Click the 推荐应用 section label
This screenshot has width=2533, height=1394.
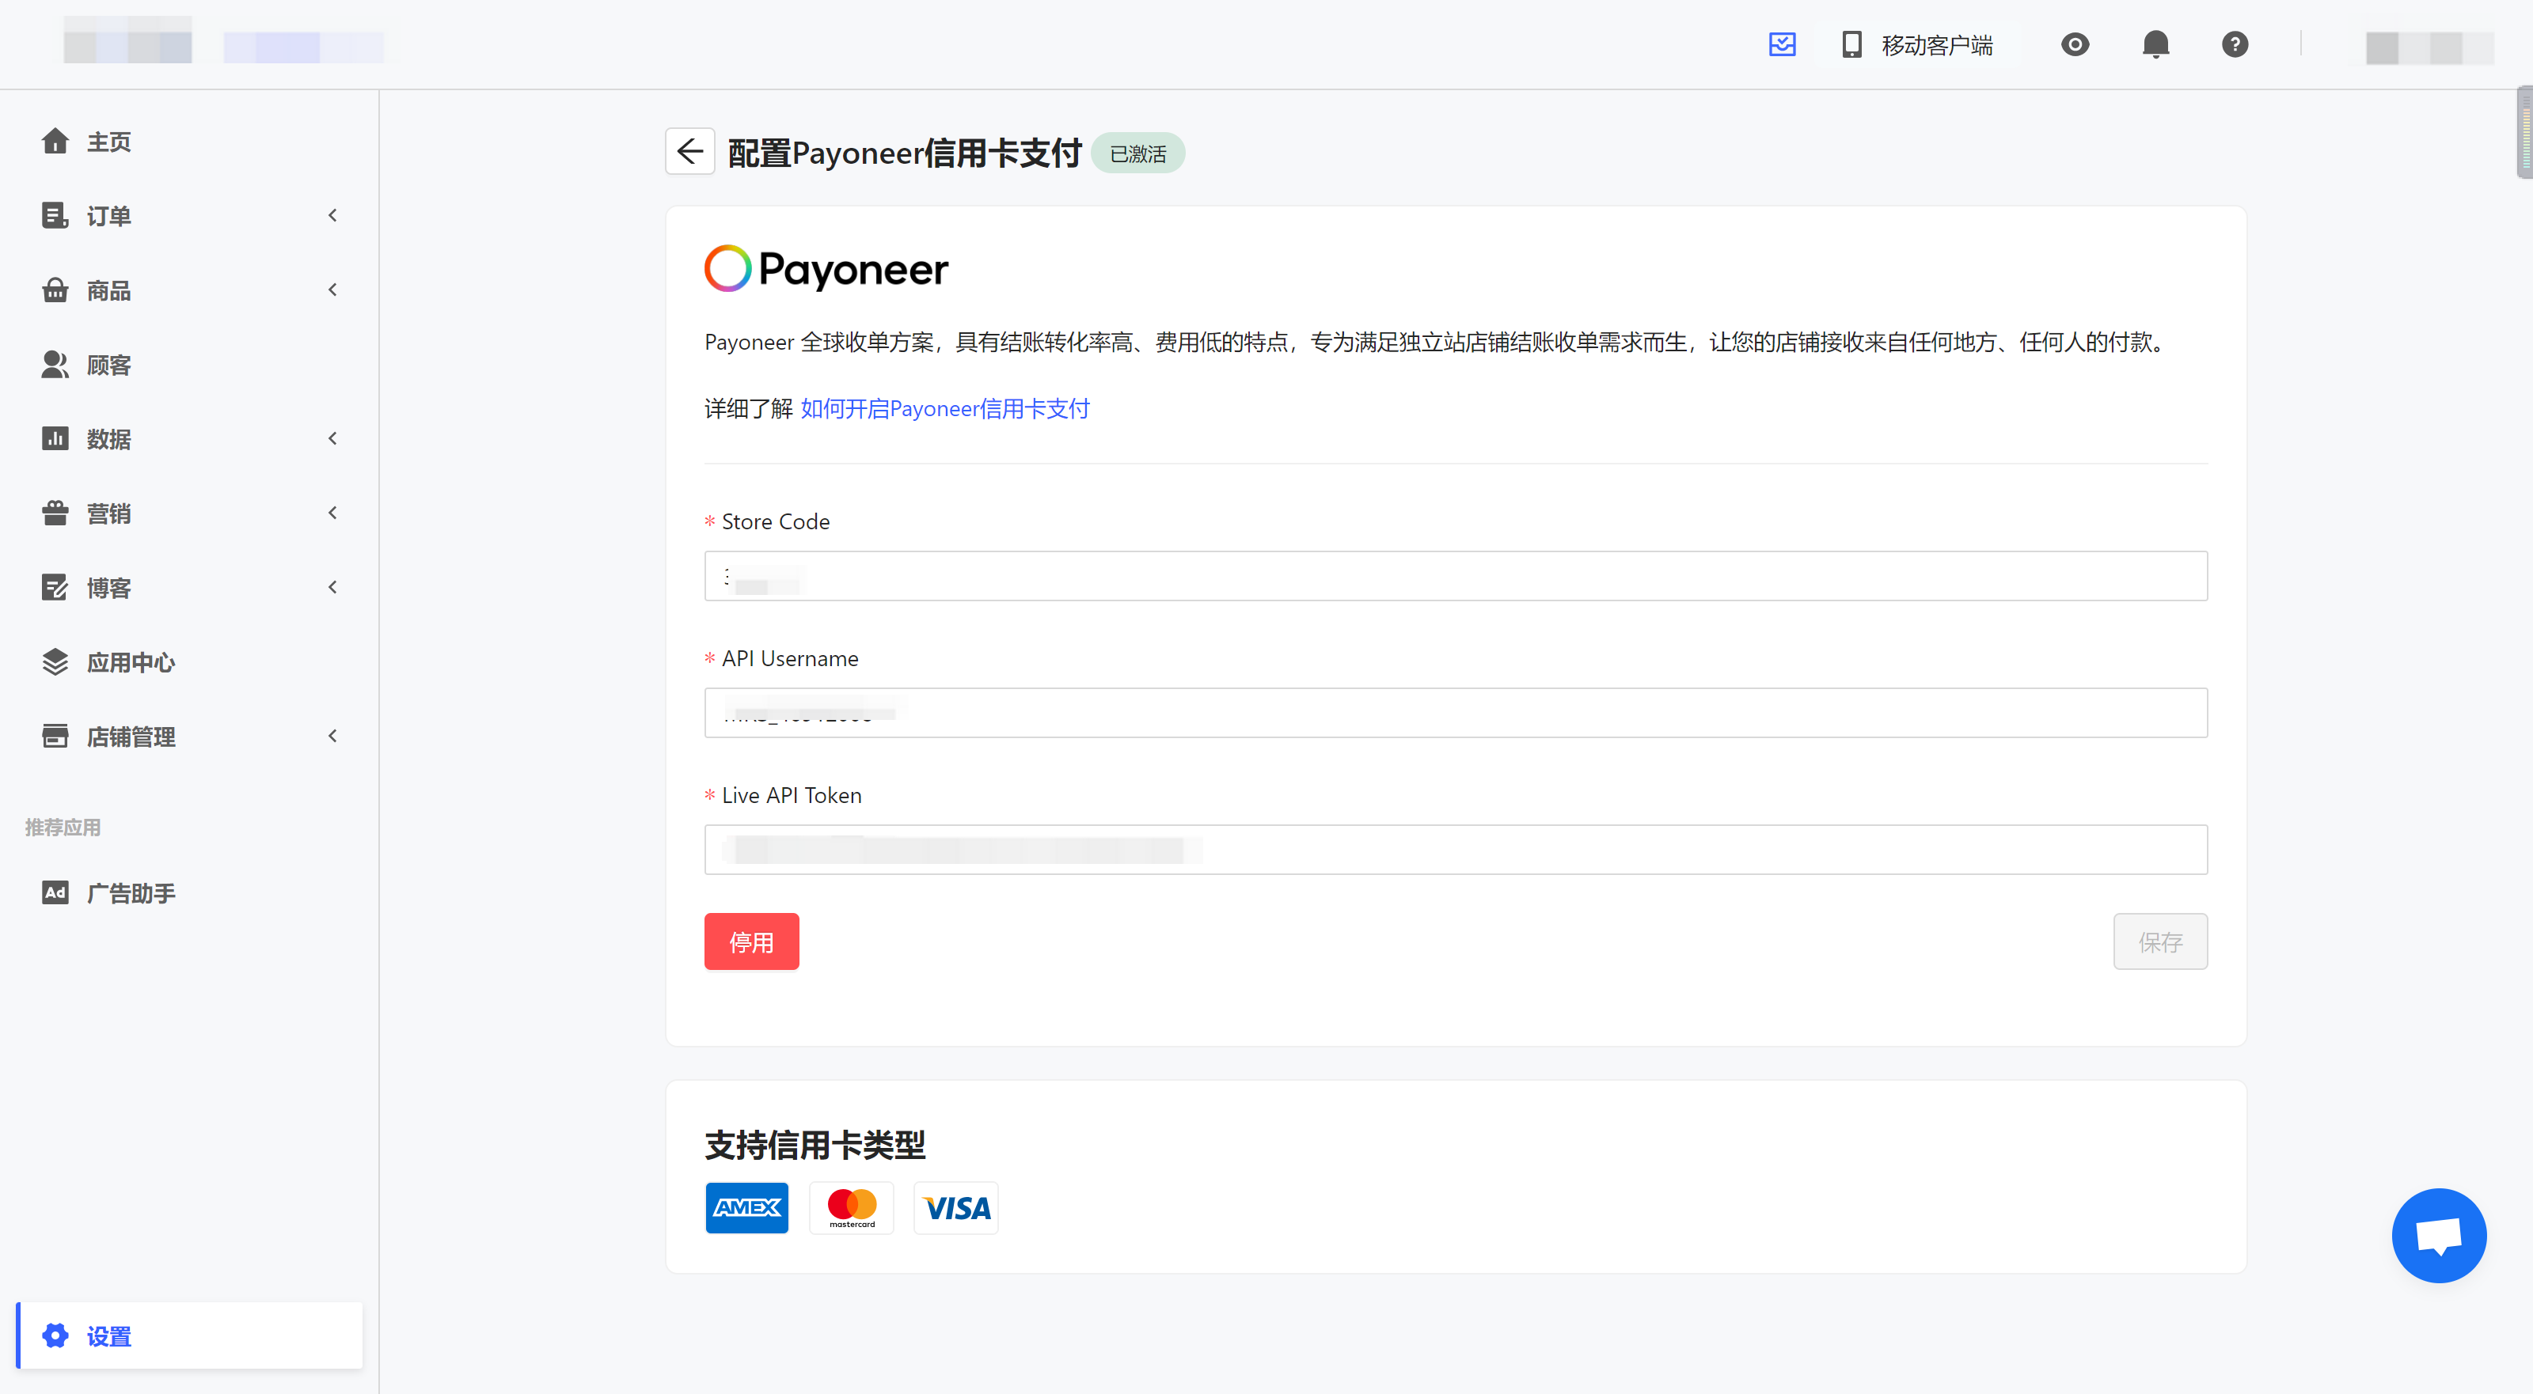[63, 828]
